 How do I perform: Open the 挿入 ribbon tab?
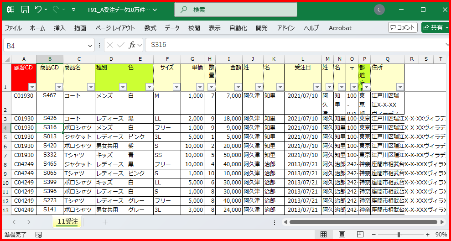click(x=60, y=28)
